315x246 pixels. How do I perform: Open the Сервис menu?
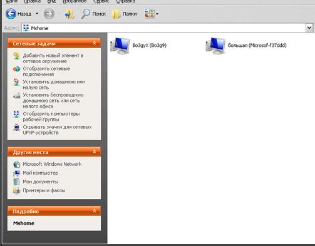click(x=101, y=1)
